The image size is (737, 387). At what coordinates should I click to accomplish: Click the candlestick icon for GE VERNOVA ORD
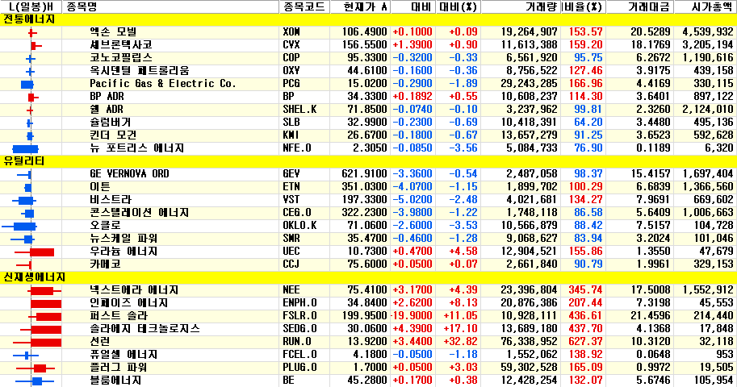25,175
